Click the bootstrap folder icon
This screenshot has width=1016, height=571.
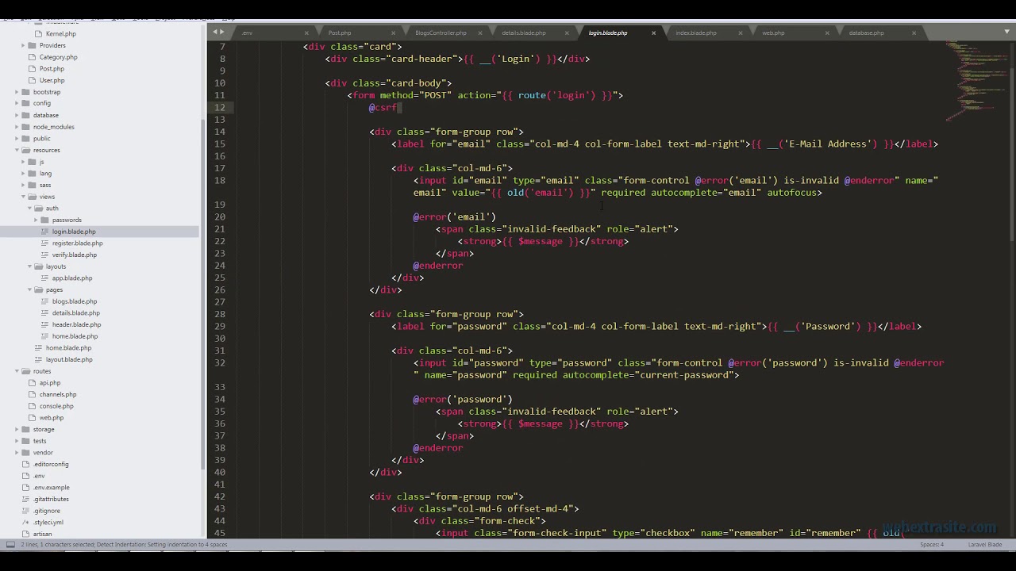pyautogui.click(x=26, y=92)
